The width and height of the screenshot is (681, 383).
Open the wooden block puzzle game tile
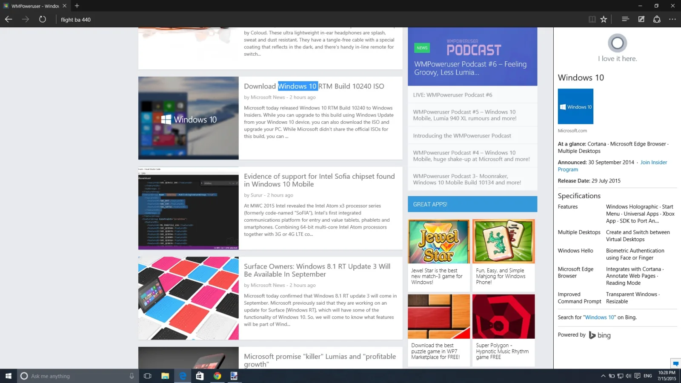pyautogui.click(x=439, y=330)
